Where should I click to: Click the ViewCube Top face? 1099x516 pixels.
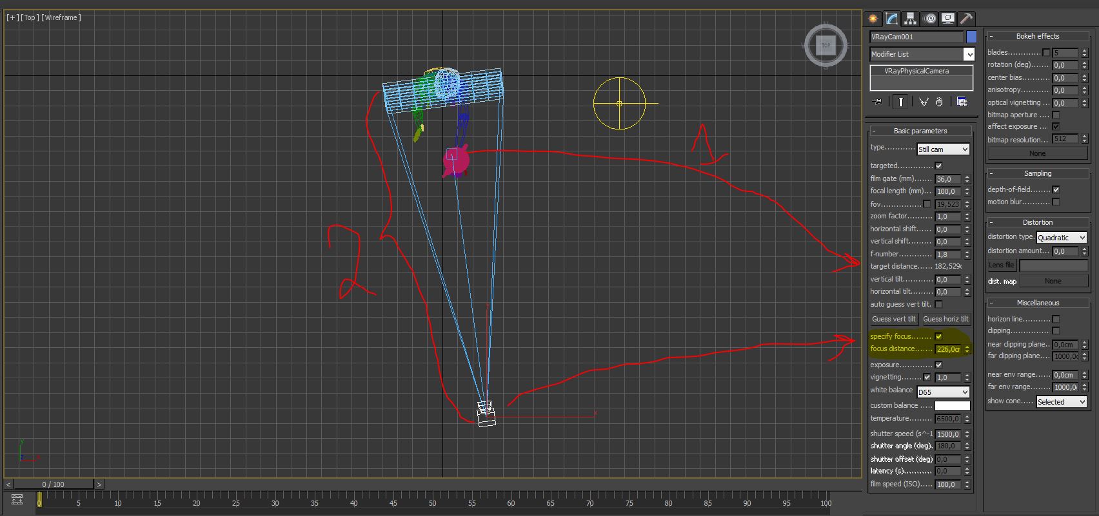826,46
